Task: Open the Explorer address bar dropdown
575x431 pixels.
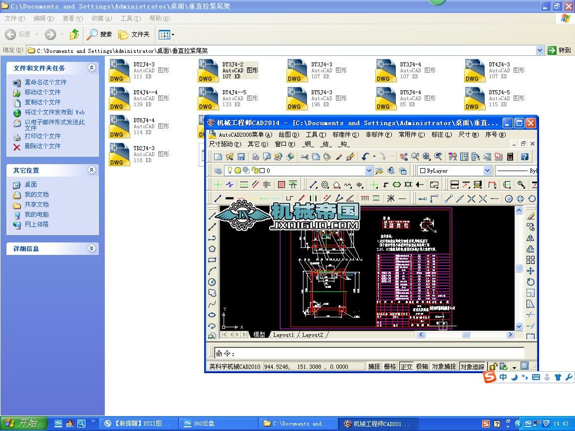Action: click(x=540, y=50)
